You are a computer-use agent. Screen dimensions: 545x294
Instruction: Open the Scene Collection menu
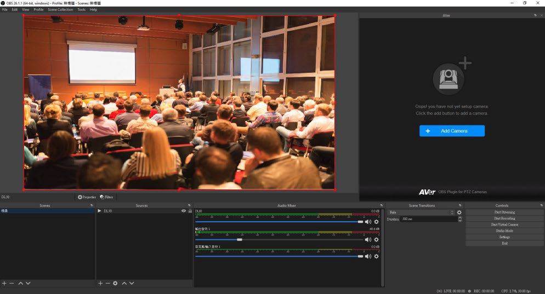point(60,9)
